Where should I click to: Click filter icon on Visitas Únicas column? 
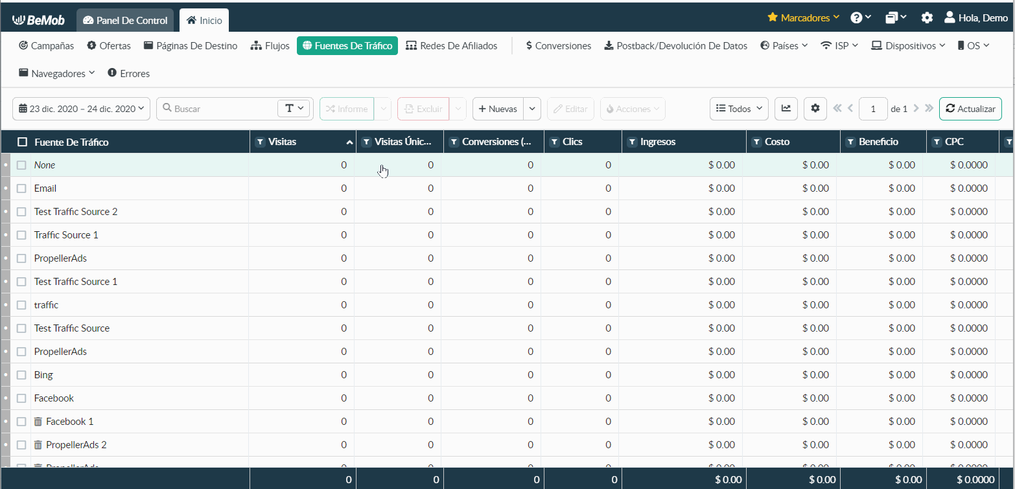click(x=366, y=142)
